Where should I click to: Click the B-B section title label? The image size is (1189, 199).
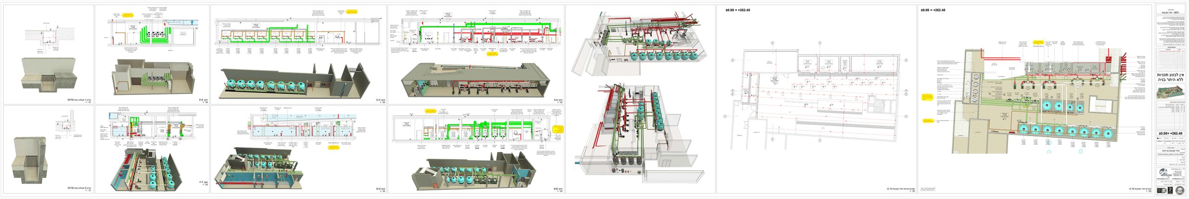click(558, 189)
